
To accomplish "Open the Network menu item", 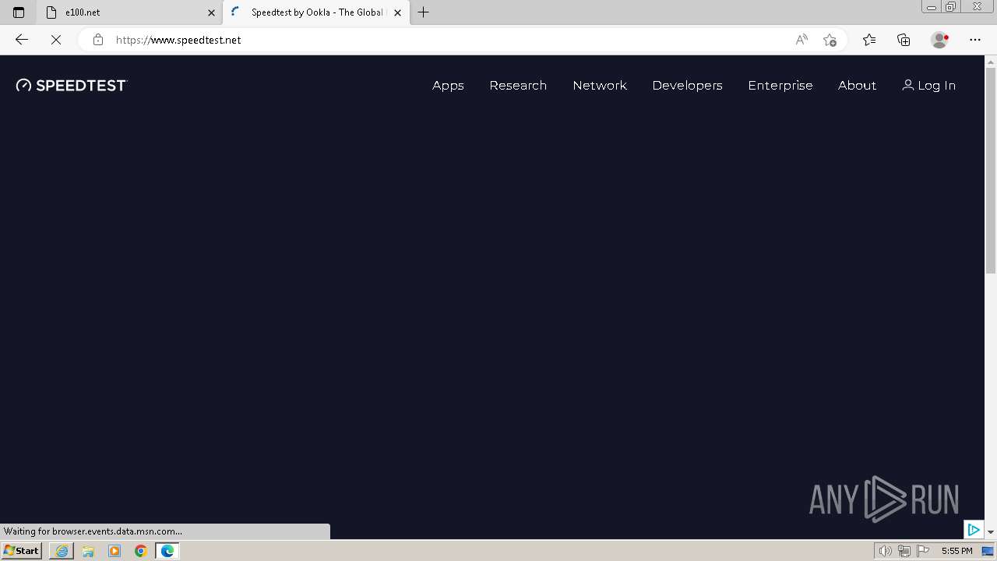I will coord(600,86).
